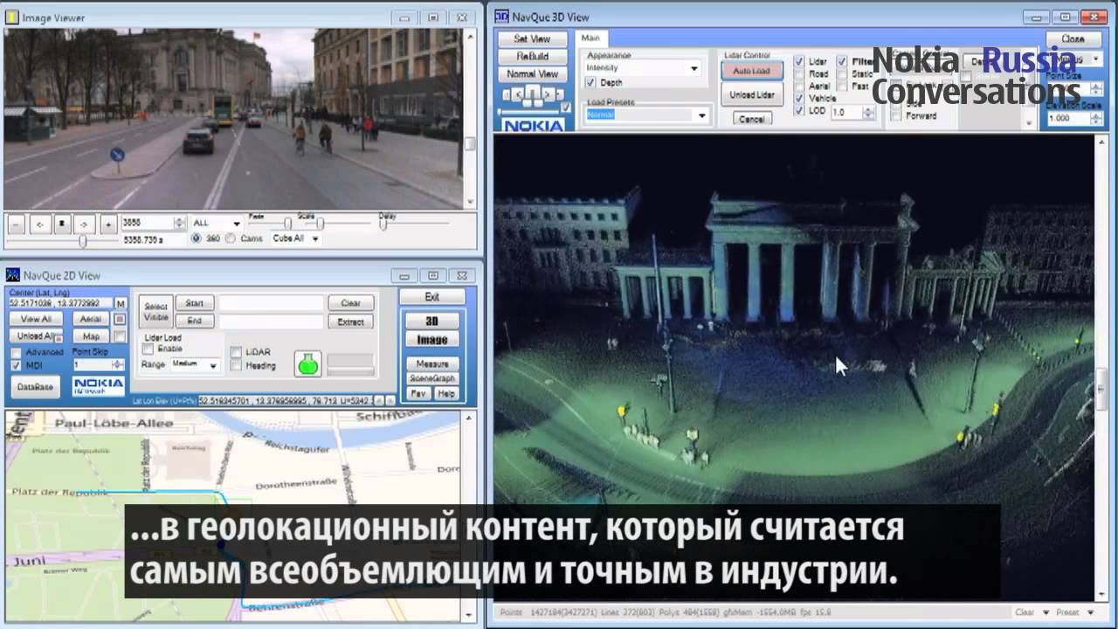Toggle the Vehicle checkbox
Screen dimensions: 1118x629
[x=799, y=99]
